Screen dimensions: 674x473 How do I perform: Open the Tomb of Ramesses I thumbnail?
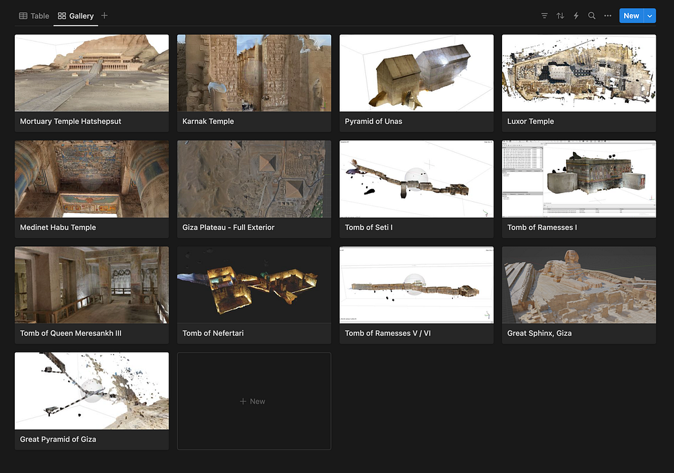pyautogui.click(x=579, y=179)
